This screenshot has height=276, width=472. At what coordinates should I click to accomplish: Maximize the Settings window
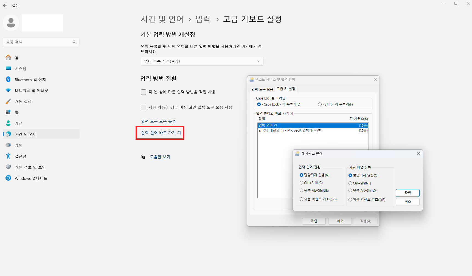(x=456, y=3)
